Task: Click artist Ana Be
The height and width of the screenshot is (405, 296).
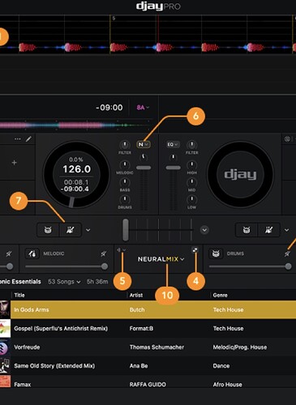Action: point(139,366)
